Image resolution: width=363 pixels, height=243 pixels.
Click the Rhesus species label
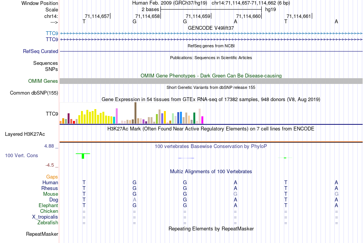click(x=50, y=188)
